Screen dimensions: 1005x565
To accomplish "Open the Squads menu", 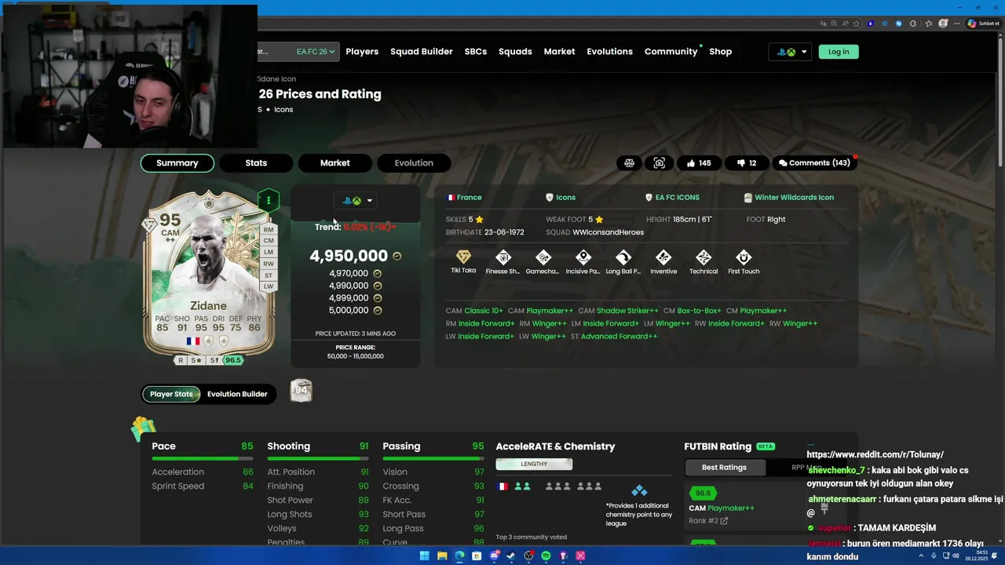I will coord(515,52).
